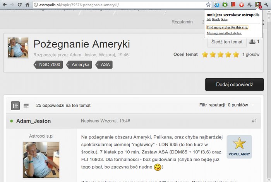Click the Dodaj odpowiedź button
This screenshot has height=182, width=271.
[234, 84]
